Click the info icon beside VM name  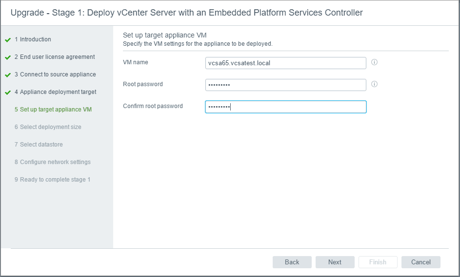pos(375,62)
